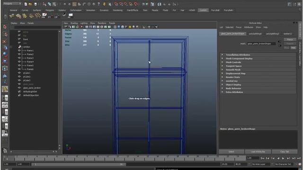The width and height of the screenshot is (303, 170).
Task: Click the play forward button
Action: pos(283,158)
